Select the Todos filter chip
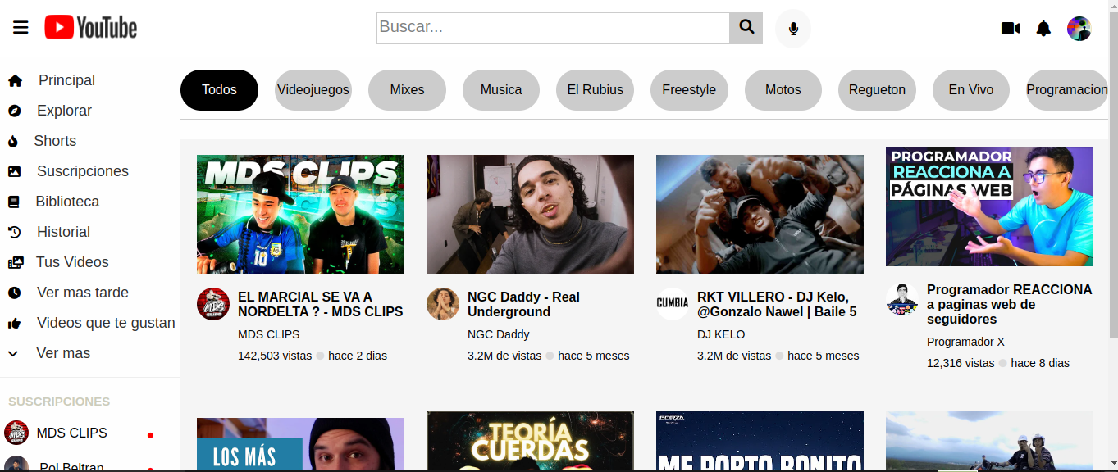1118x472 pixels. coord(219,90)
